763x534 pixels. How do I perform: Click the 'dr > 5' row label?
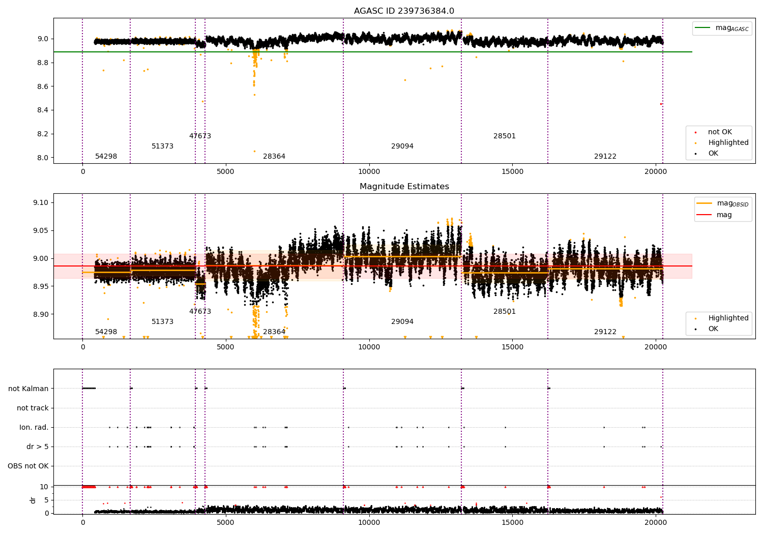[x=38, y=447]
